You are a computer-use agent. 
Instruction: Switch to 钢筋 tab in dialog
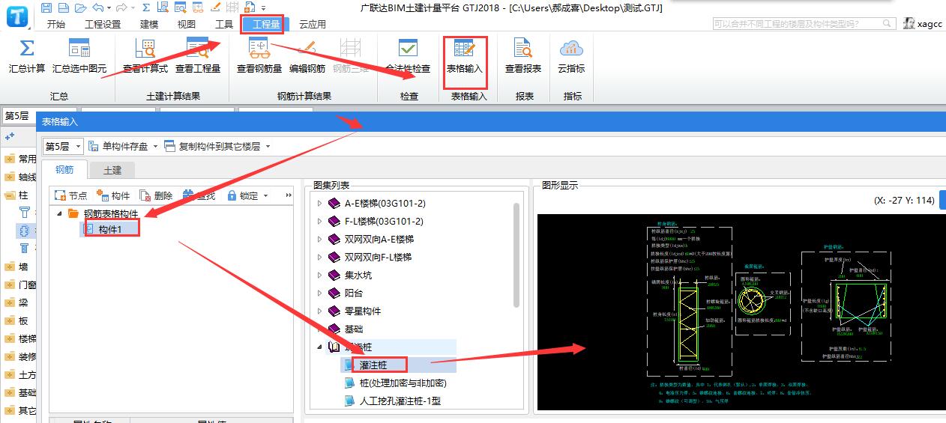(x=64, y=170)
